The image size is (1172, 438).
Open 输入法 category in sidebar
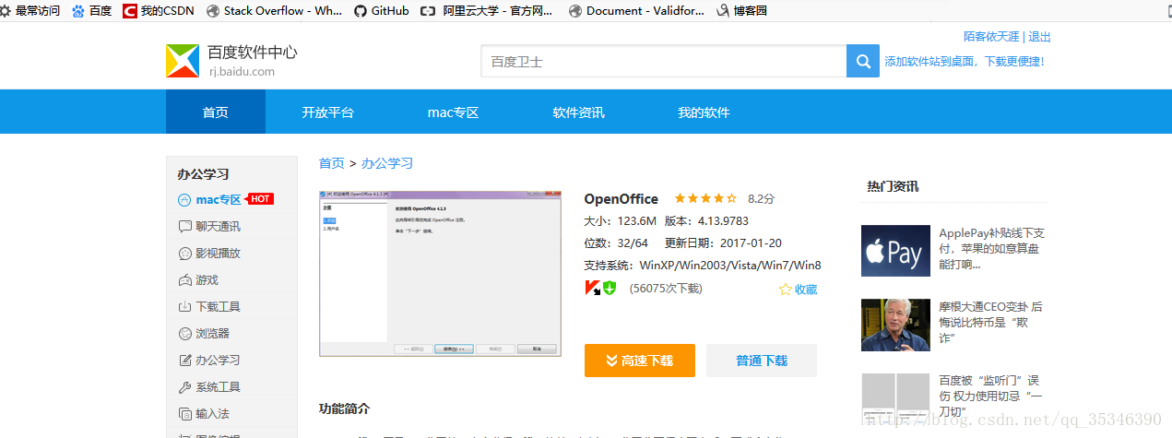coord(203,413)
